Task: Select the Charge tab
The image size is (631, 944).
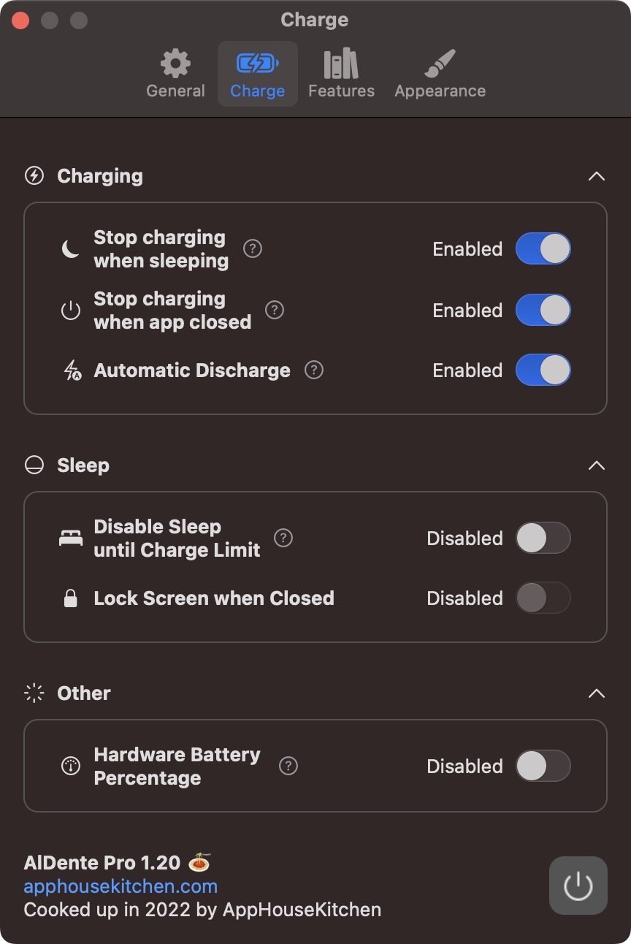Action: [257, 75]
